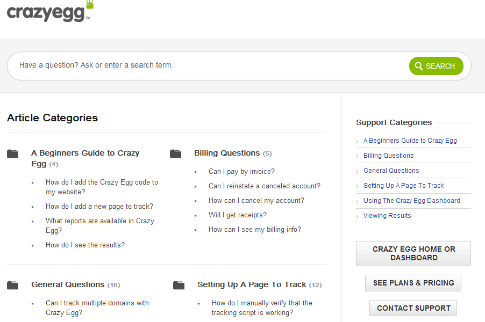Click the green SEARCH button
Viewport: 485px width, 322px height.
point(436,66)
